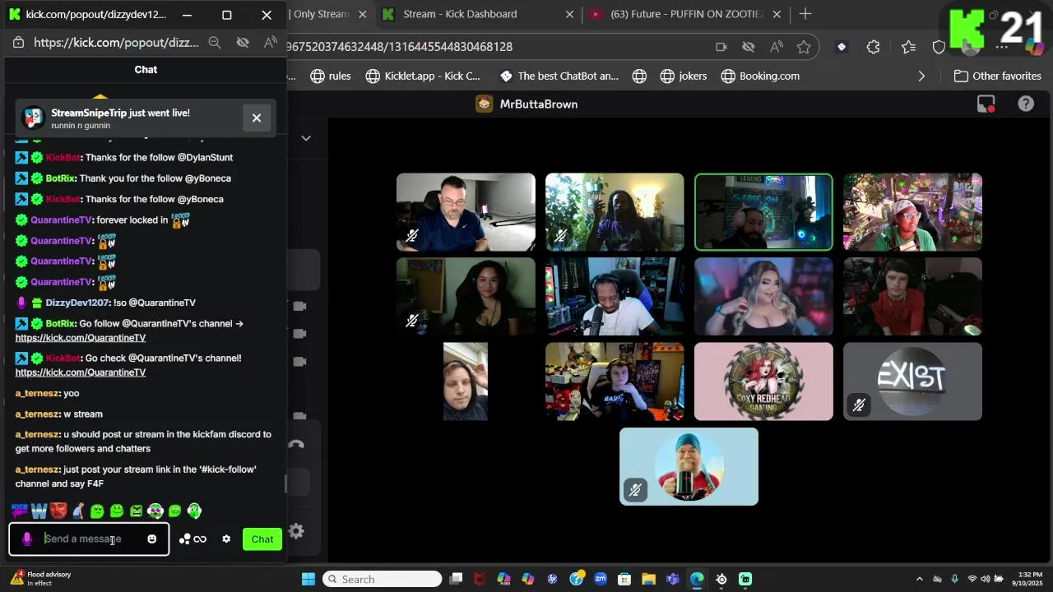Toggle crossed-eye icon in main address bar
Image resolution: width=1053 pixels, height=592 pixels.
click(748, 47)
